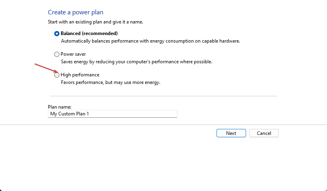Click the "Plan name:" field label
The height and width of the screenshot is (191, 327).
pyautogui.click(x=59, y=107)
